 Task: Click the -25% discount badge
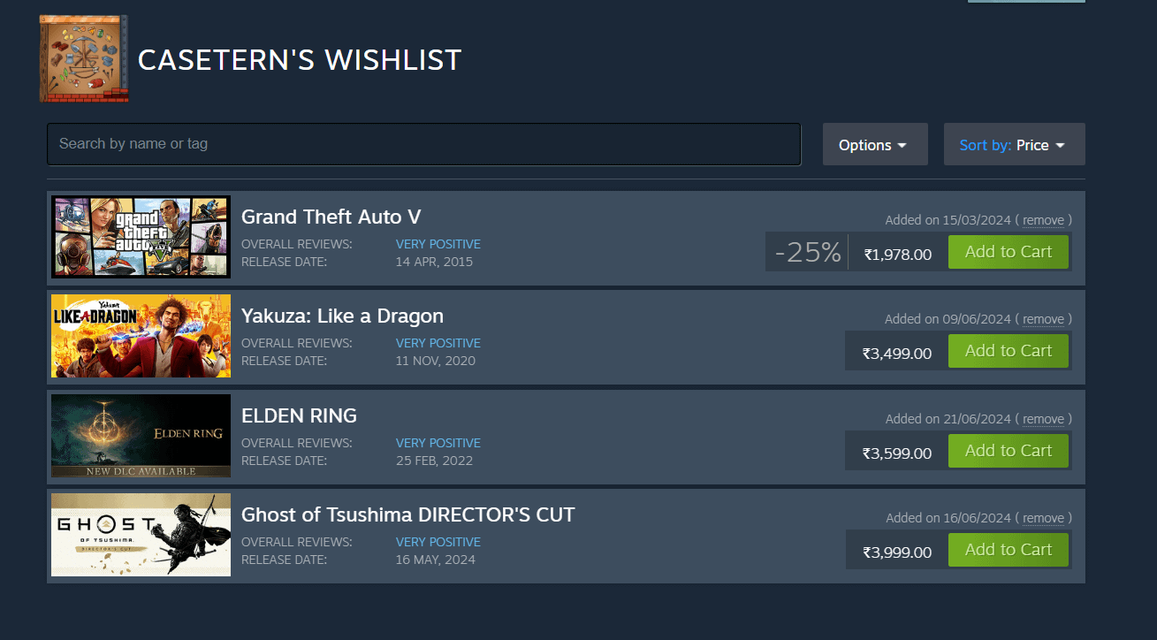click(807, 253)
